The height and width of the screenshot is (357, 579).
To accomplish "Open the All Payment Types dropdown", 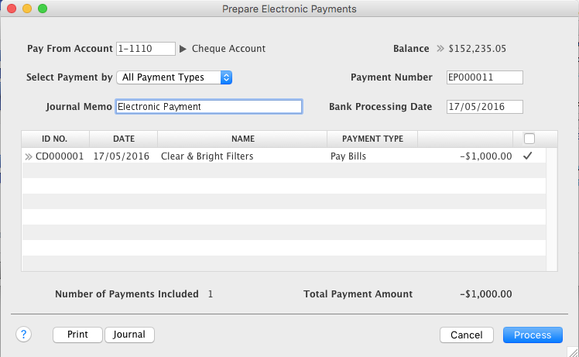I will (174, 77).
